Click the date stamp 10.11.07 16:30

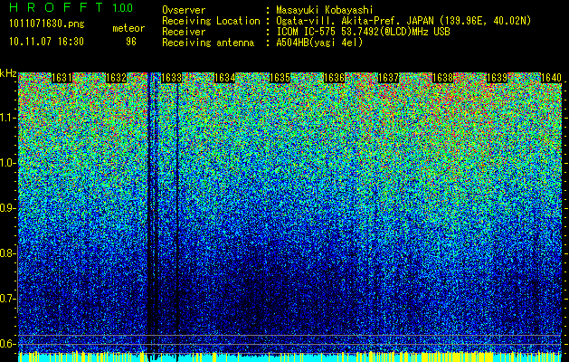click(x=46, y=42)
